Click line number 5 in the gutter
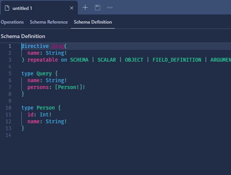This screenshot has width=231, height=175. [x=10, y=73]
